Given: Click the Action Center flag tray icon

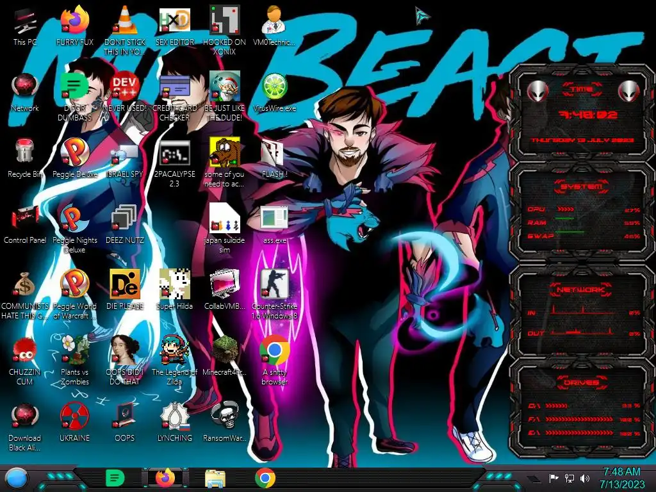Looking at the screenshot, I should [x=553, y=478].
